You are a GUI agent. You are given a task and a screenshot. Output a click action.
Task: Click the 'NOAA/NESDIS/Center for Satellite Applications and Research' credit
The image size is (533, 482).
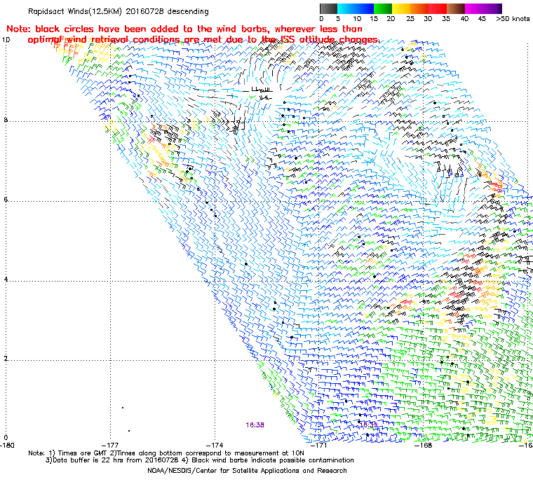coord(247,471)
